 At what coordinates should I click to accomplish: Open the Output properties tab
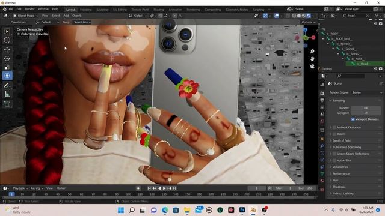point(322,100)
